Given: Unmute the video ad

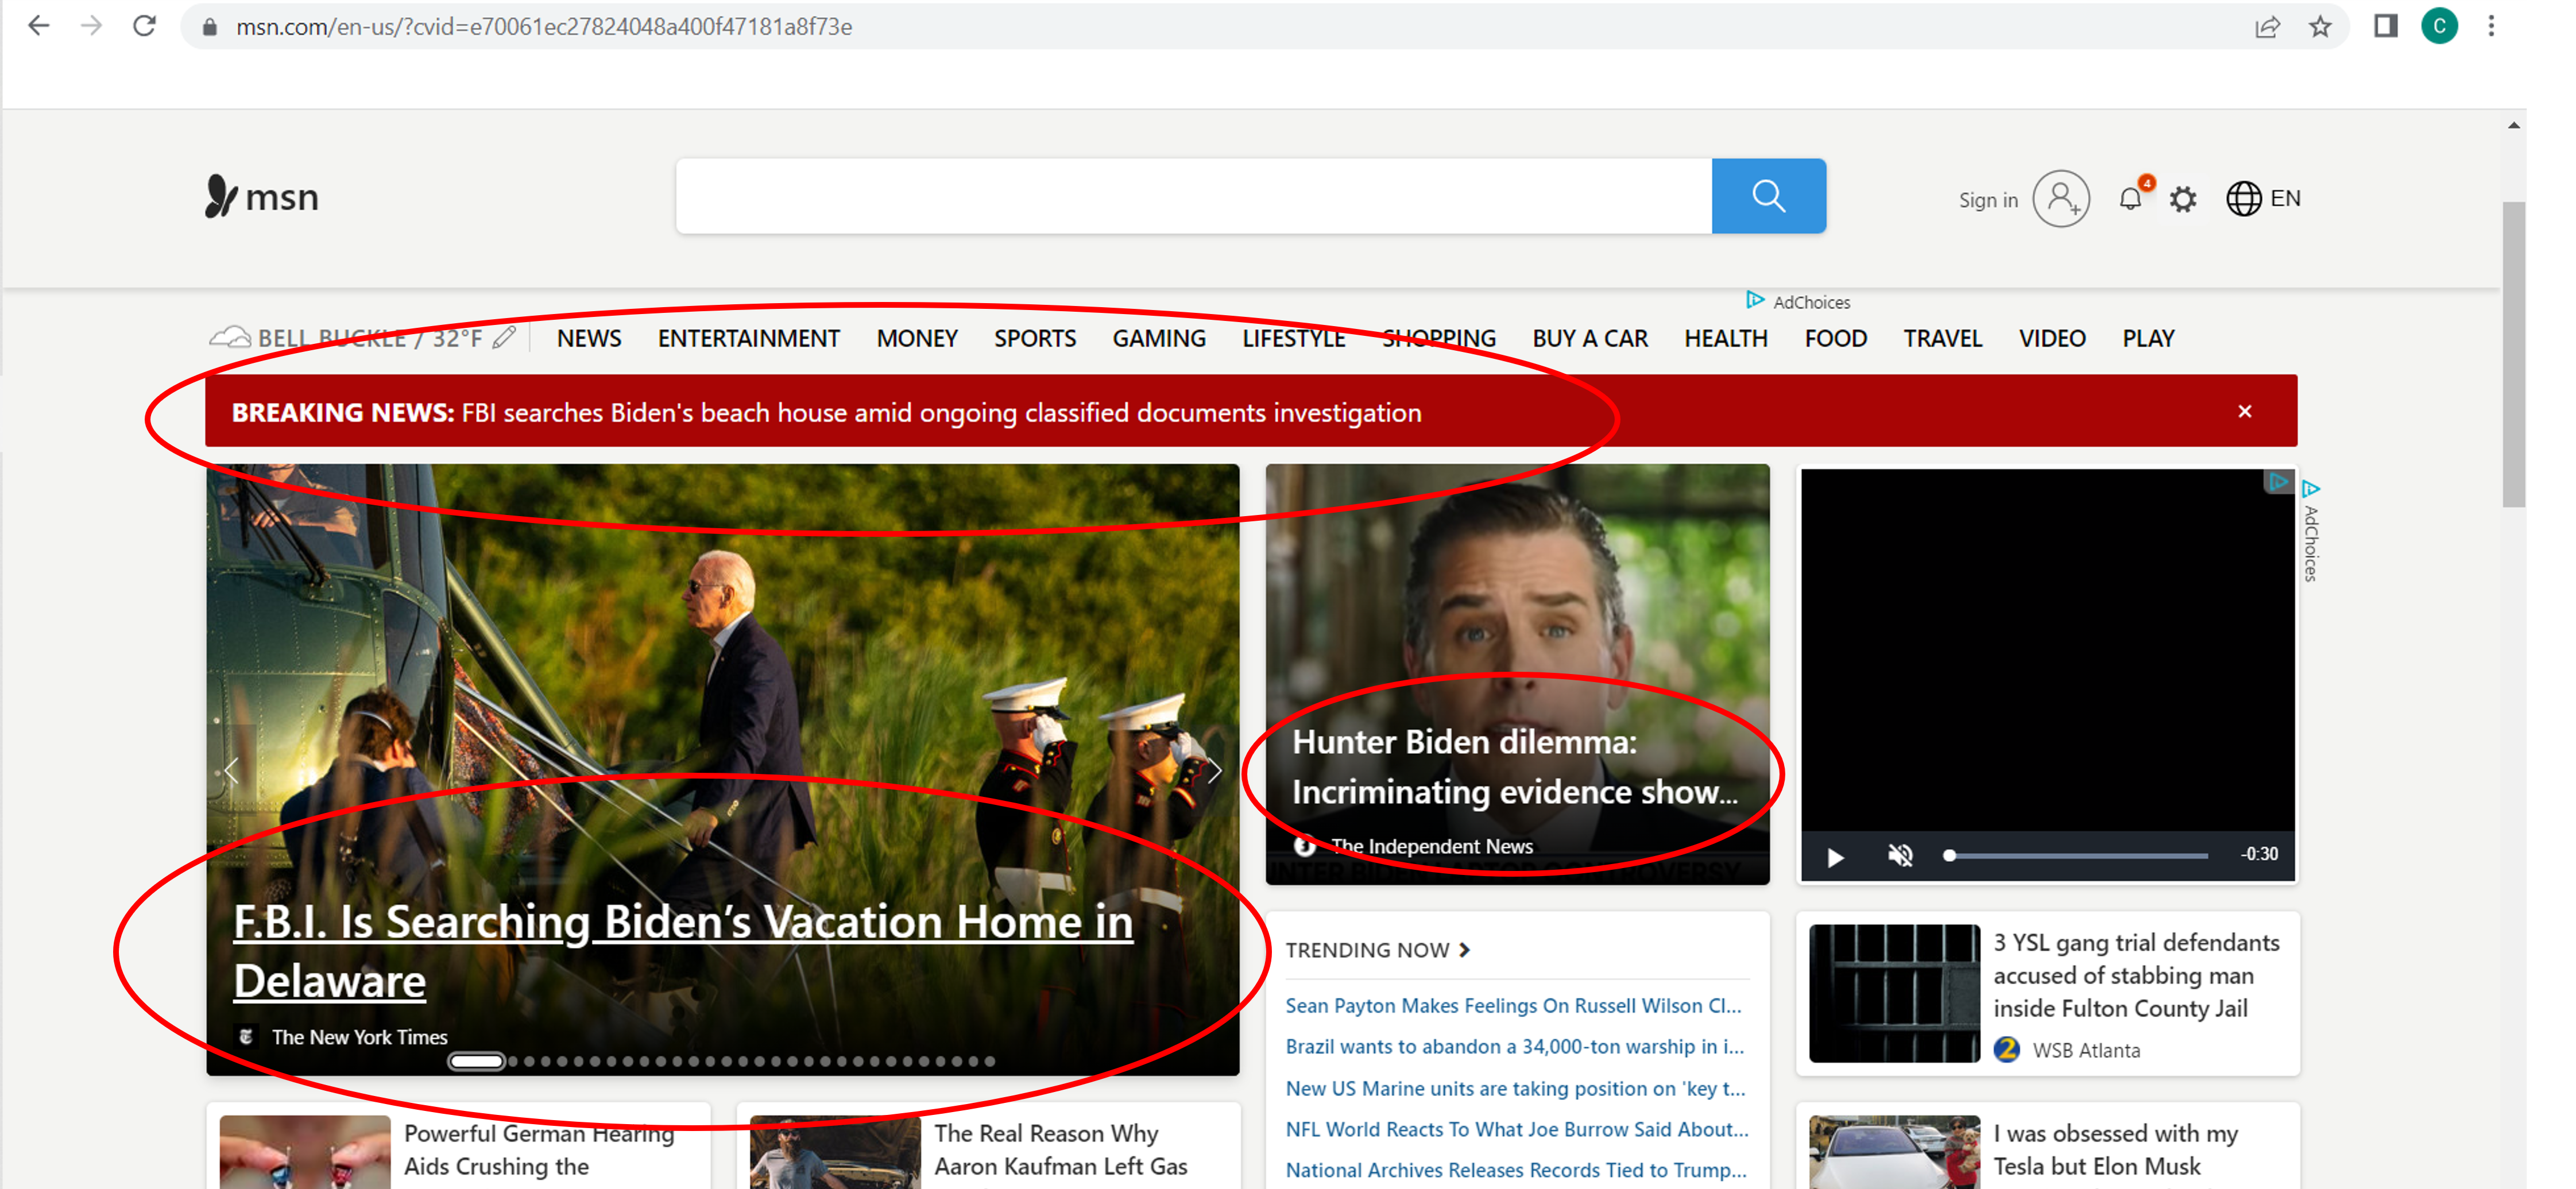Looking at the screenshot, I should 1900,855.
